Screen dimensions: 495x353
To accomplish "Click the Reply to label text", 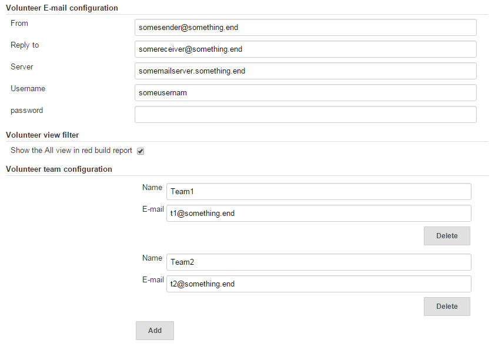I will tap(25, 45).
